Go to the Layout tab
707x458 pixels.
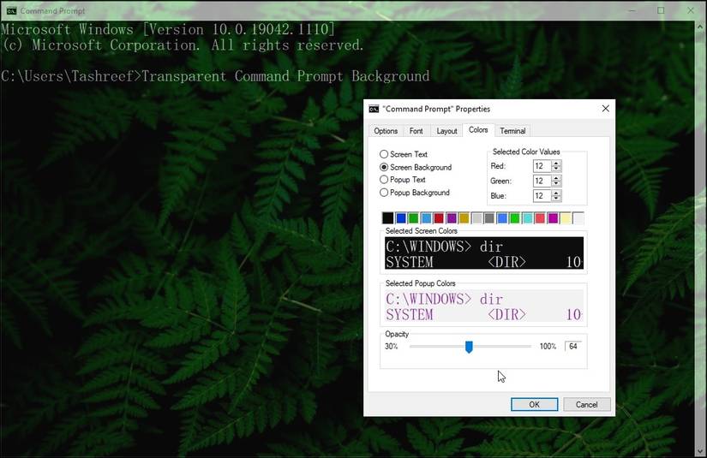click(x=446, y=131)
